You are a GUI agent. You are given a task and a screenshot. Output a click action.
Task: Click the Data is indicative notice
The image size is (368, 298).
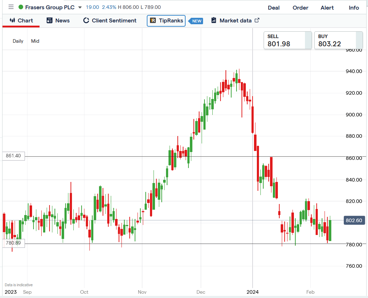pos(19,285)
